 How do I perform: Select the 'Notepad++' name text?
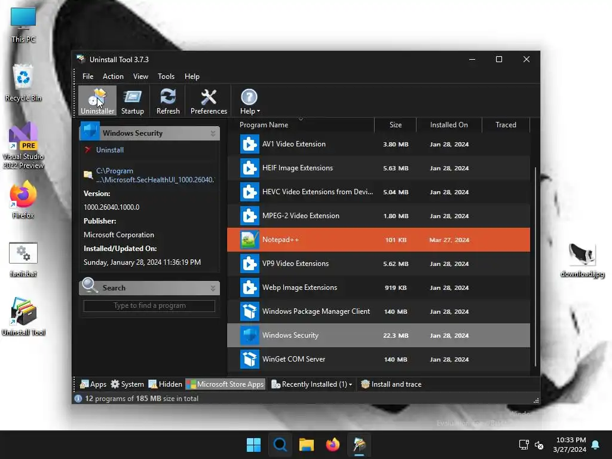280,240
